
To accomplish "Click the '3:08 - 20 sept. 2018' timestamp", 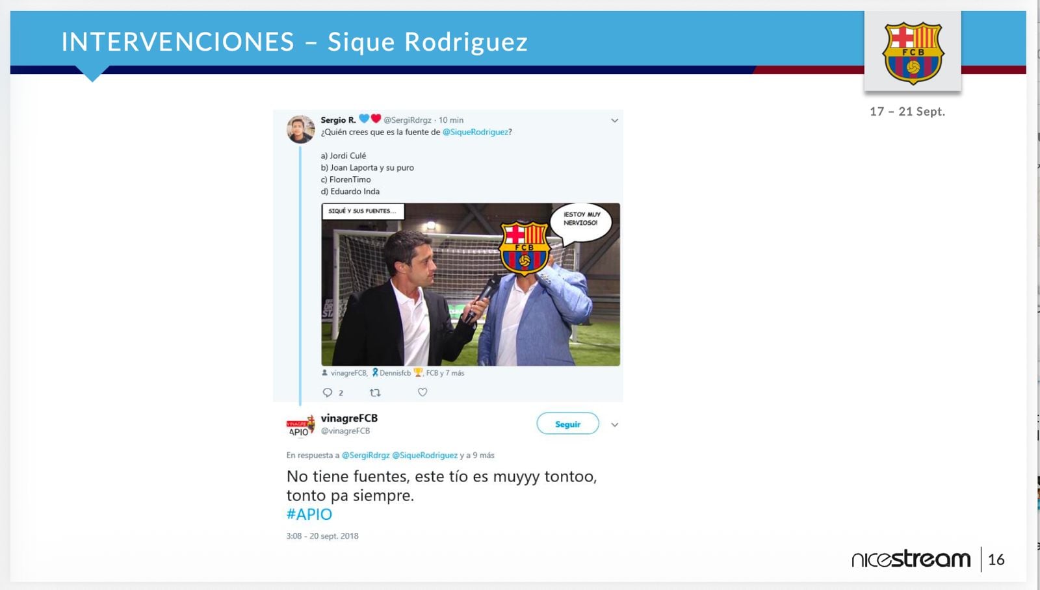I will pyautogui.click(x=322, y=536).
